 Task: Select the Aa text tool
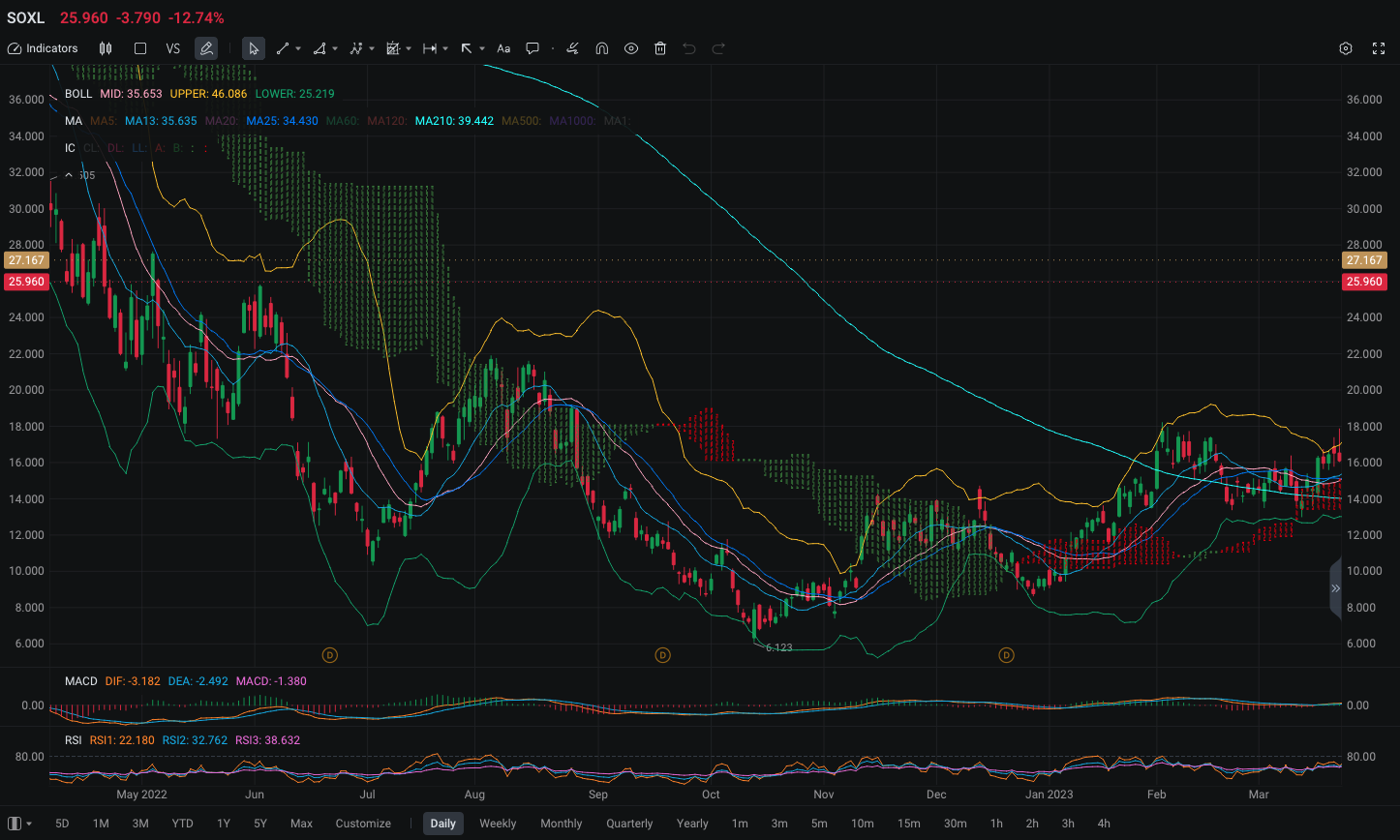pyautogui.click(x=503, y=48)
